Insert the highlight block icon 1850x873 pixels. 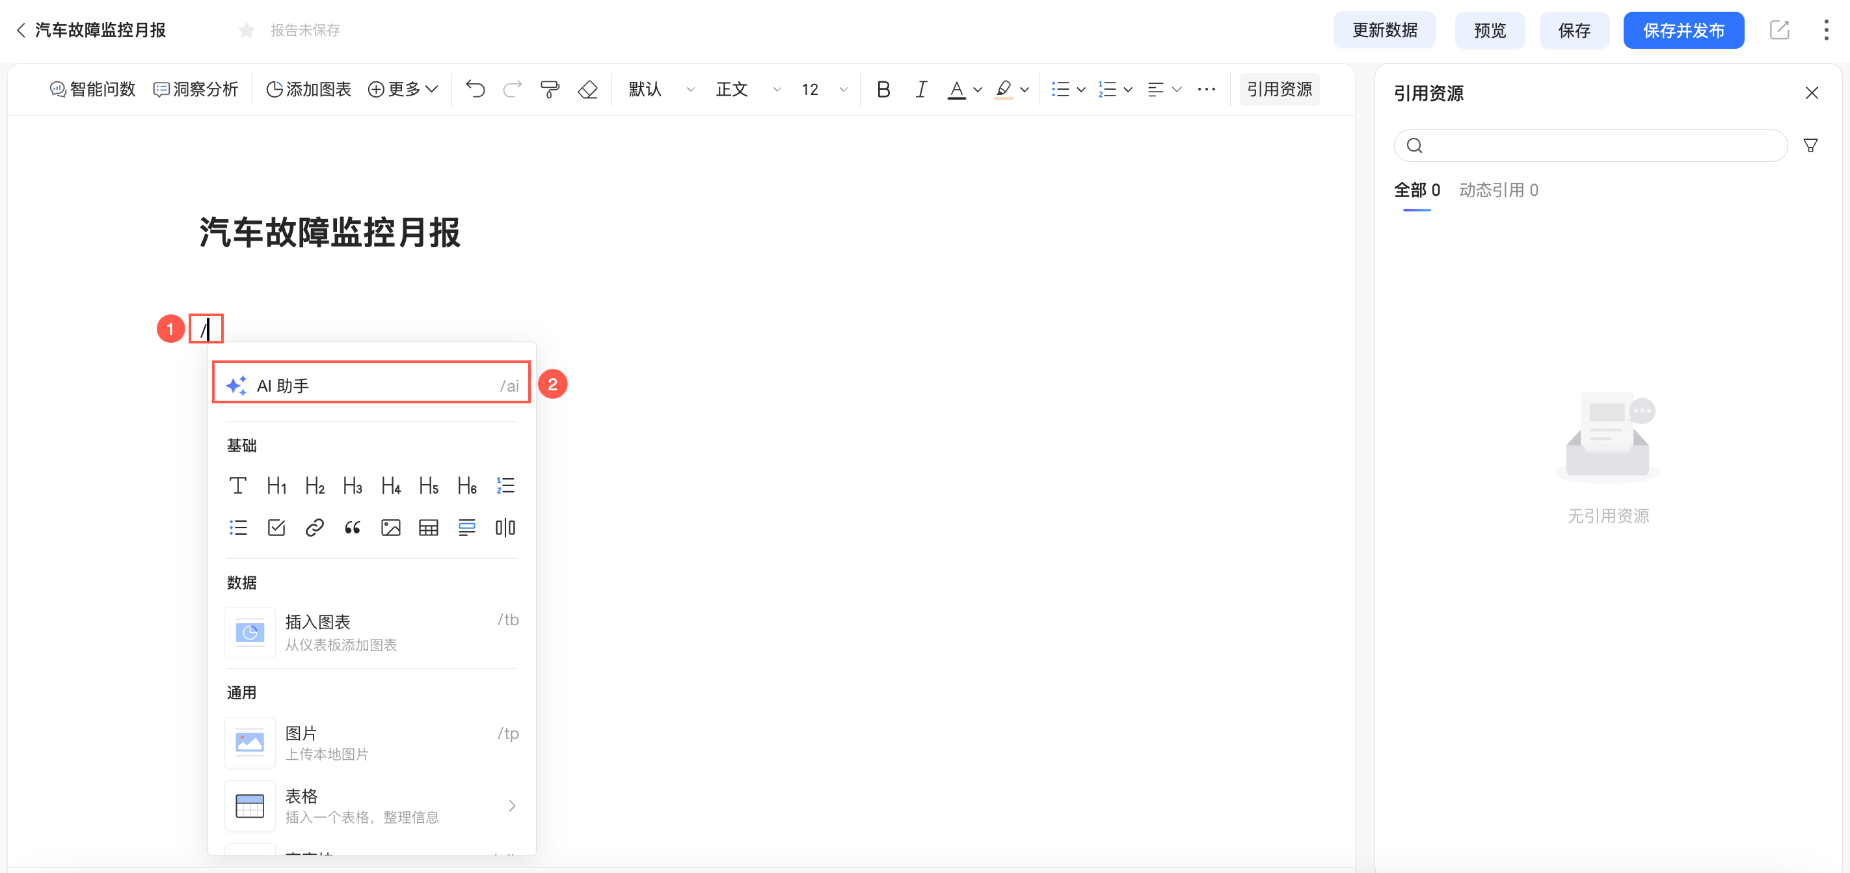pos(467,528)
